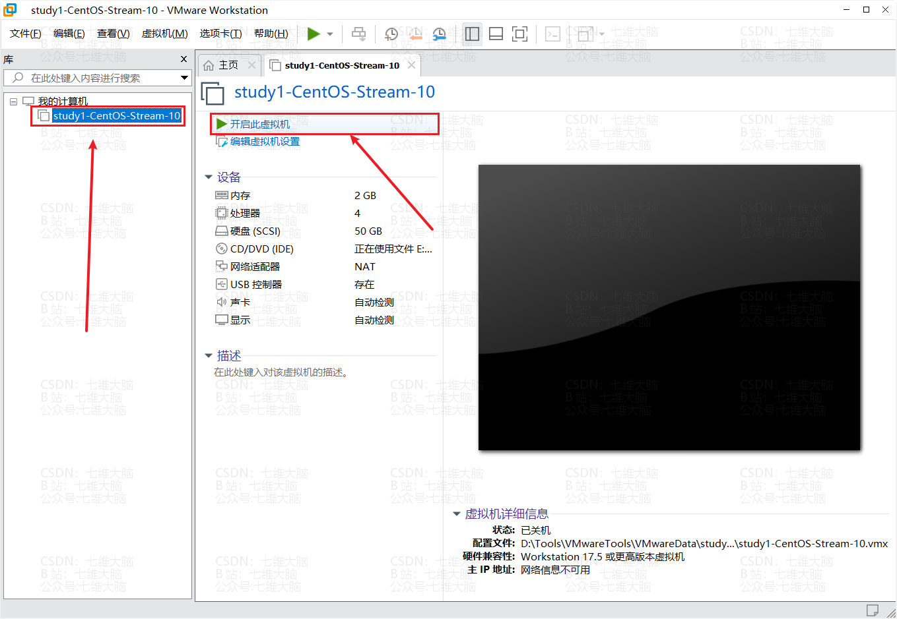Click the status bar message log icon
This screenshot has width=897, height=619.
click(x=872, y=610)
